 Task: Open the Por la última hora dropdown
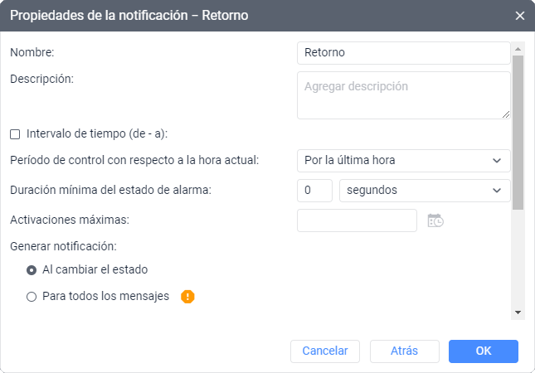click(x=403, y=160)
